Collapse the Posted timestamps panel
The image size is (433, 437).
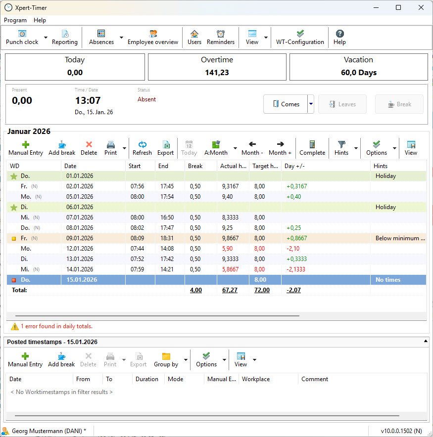(x=425, y=342)
